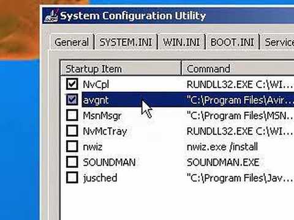Check the SOUNDMAN startup item box
This screenshot has height=220, width=294.
(x=72, y=162)
